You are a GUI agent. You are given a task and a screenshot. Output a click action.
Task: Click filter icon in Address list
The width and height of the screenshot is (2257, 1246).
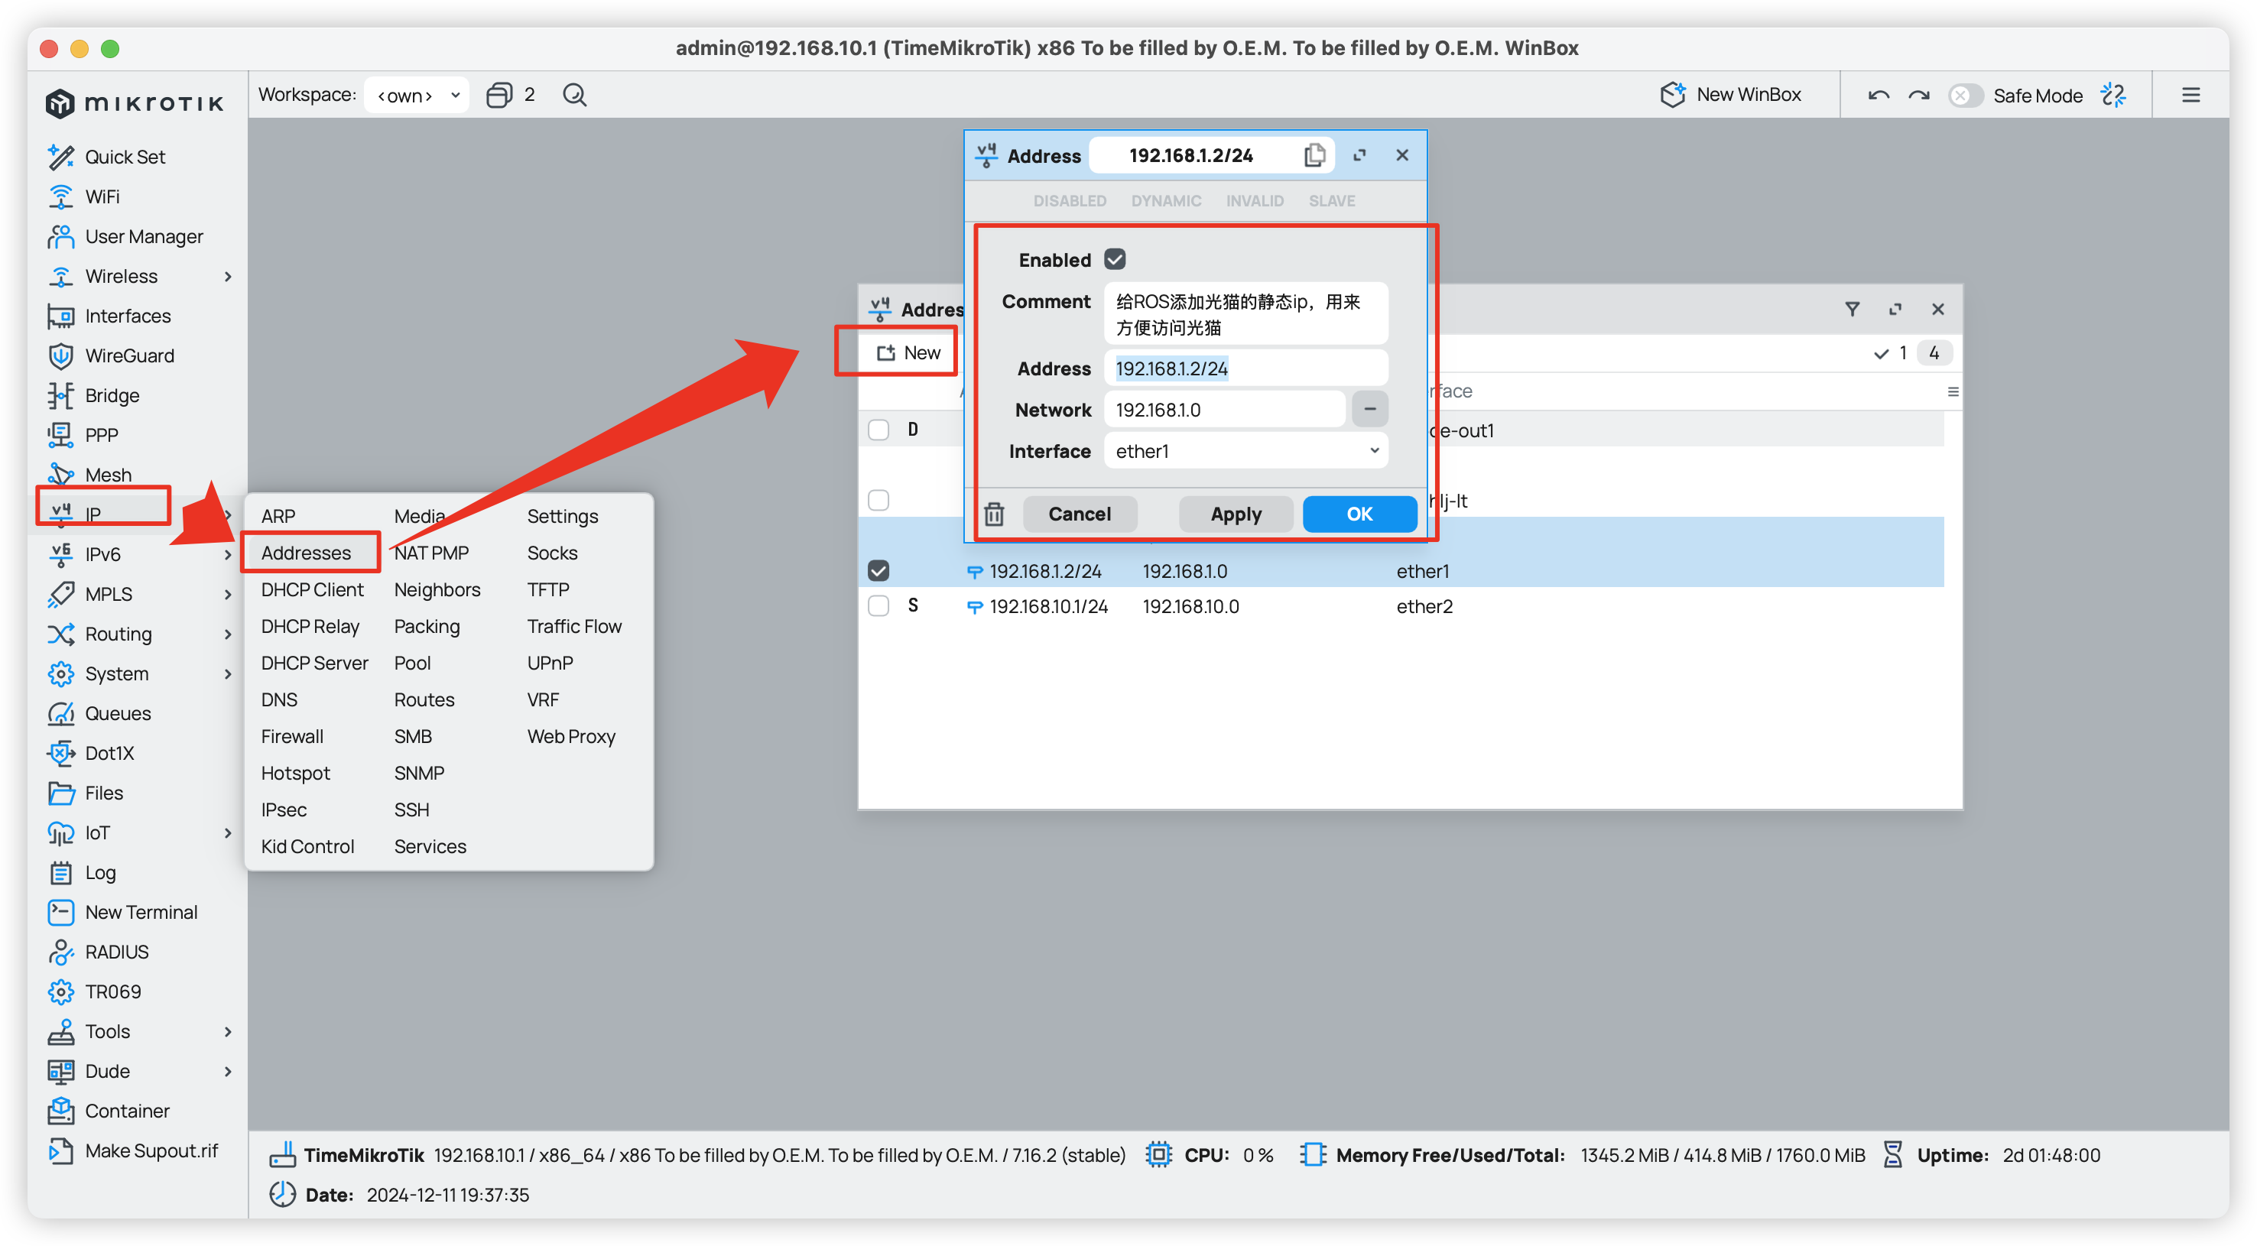[x=1851, y=308]
